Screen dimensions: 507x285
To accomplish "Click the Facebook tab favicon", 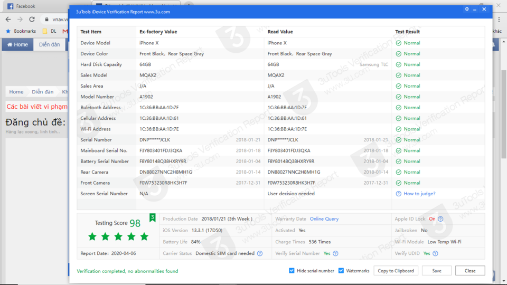I will tap(11, 6).
